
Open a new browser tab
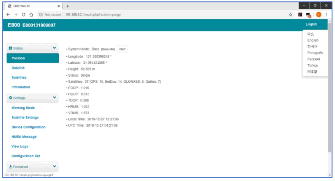pyautogui.click(x=68, y=6)
